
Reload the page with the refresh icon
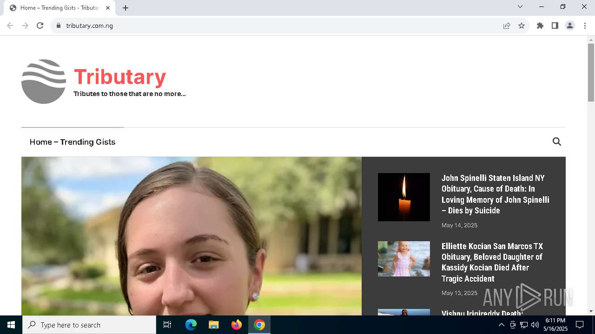[40, 26]
